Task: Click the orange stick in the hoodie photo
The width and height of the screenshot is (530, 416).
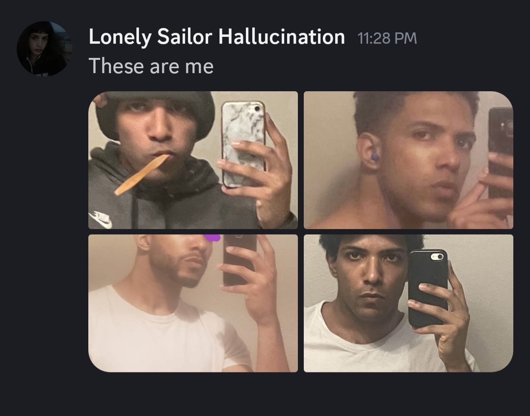Action: point(142,175)
